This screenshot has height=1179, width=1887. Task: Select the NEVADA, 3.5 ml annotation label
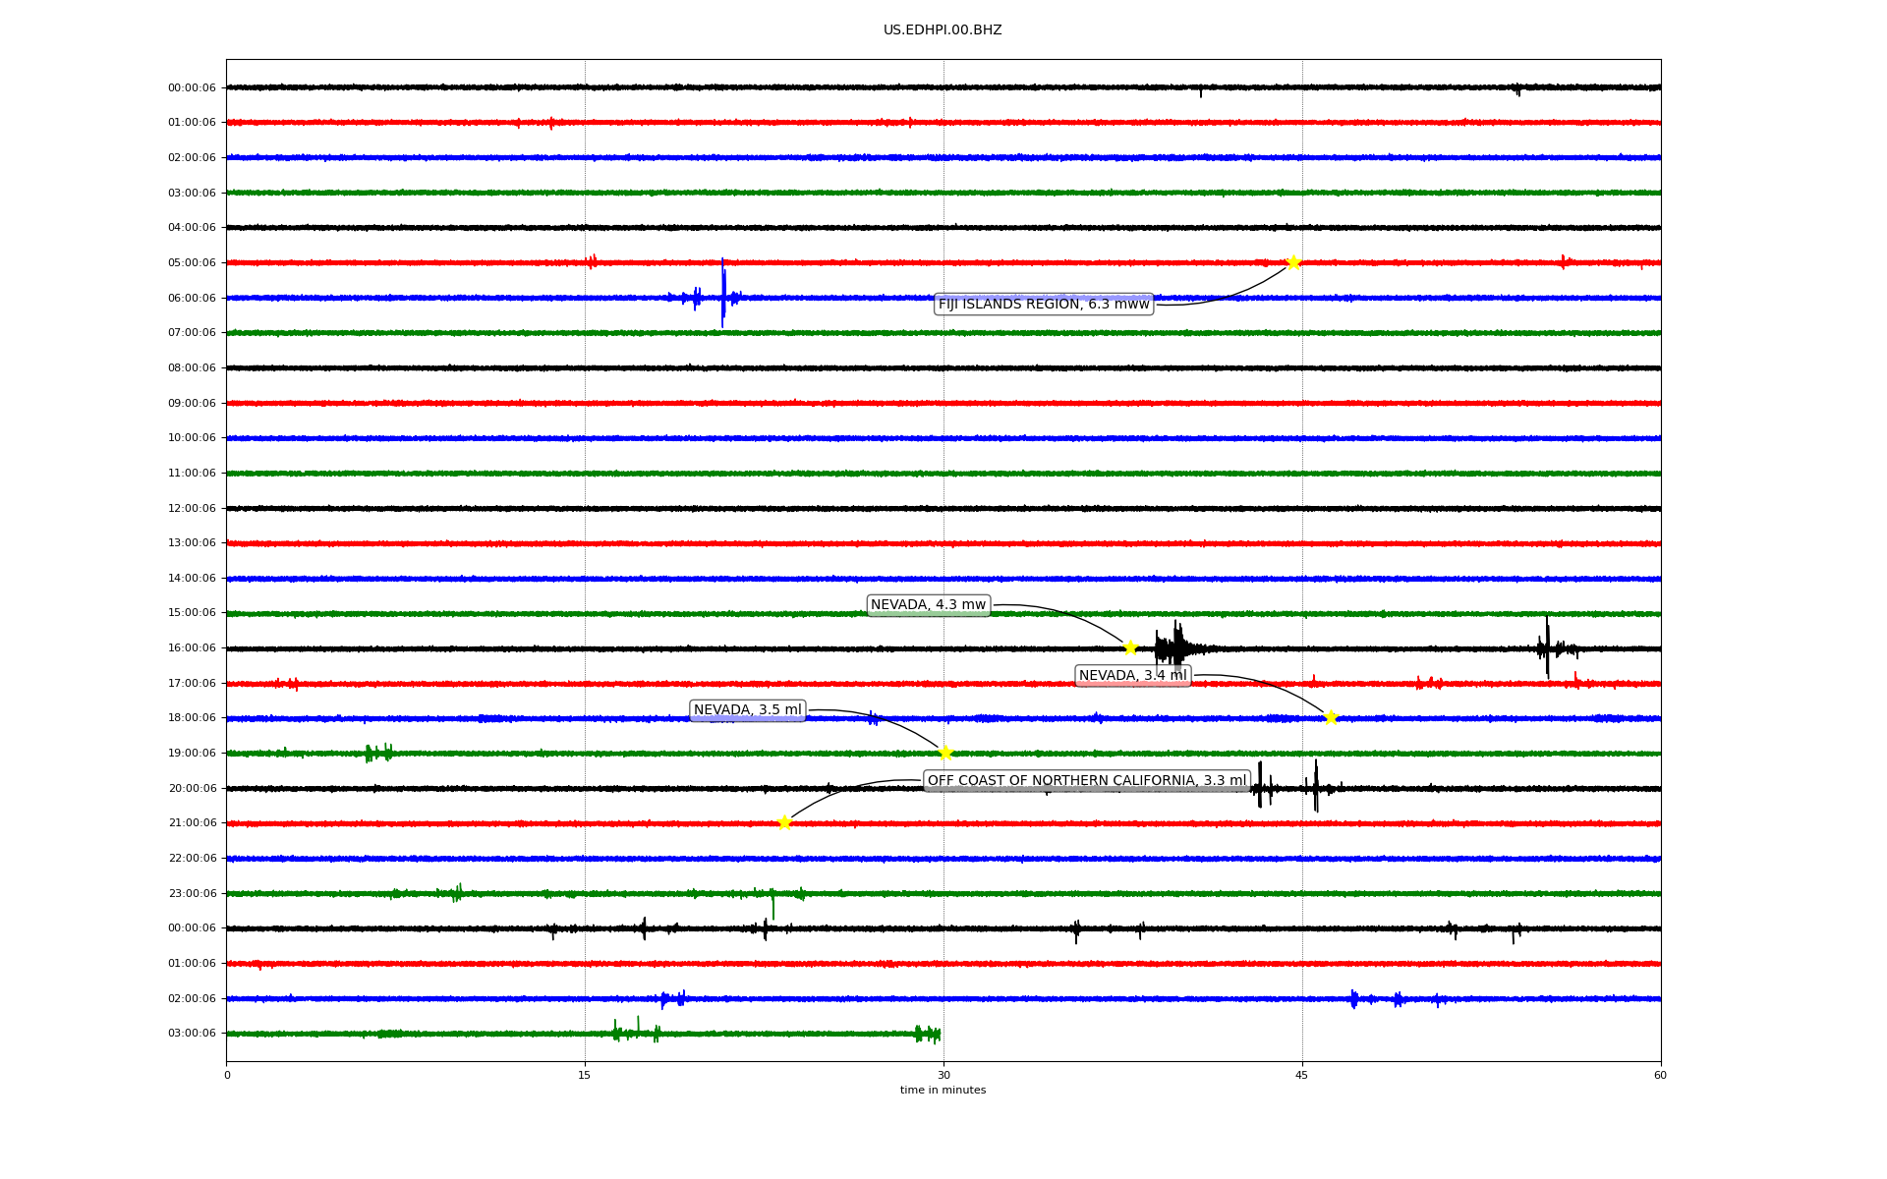747,710
